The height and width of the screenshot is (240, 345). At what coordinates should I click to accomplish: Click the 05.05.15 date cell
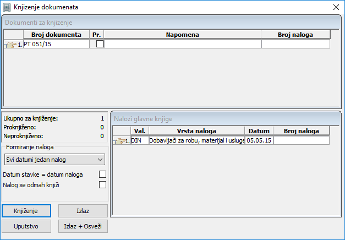click(259, 141)
